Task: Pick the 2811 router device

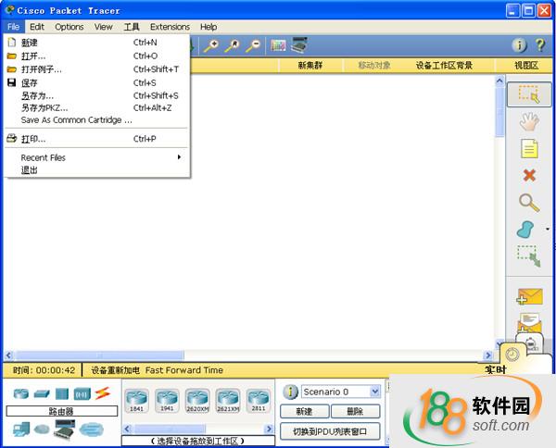Action: tap(258, 399)
